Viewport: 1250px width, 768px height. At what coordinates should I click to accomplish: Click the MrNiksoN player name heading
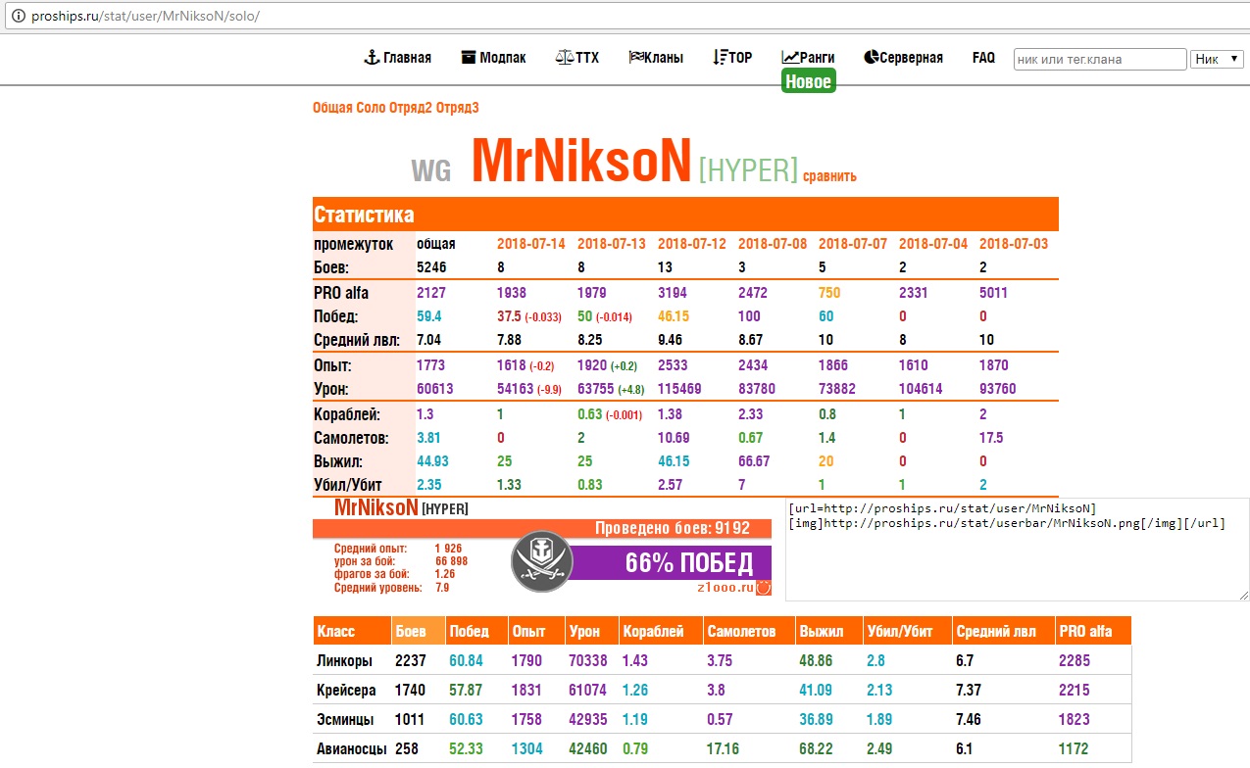[581, 161]
